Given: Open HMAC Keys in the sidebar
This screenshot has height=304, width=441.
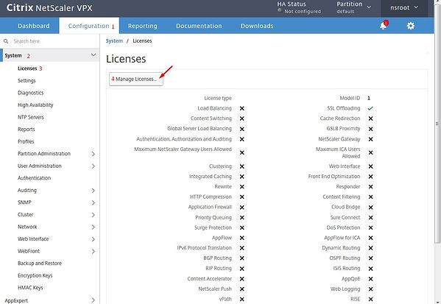Looking at the screenshot, I should [30, 288].
